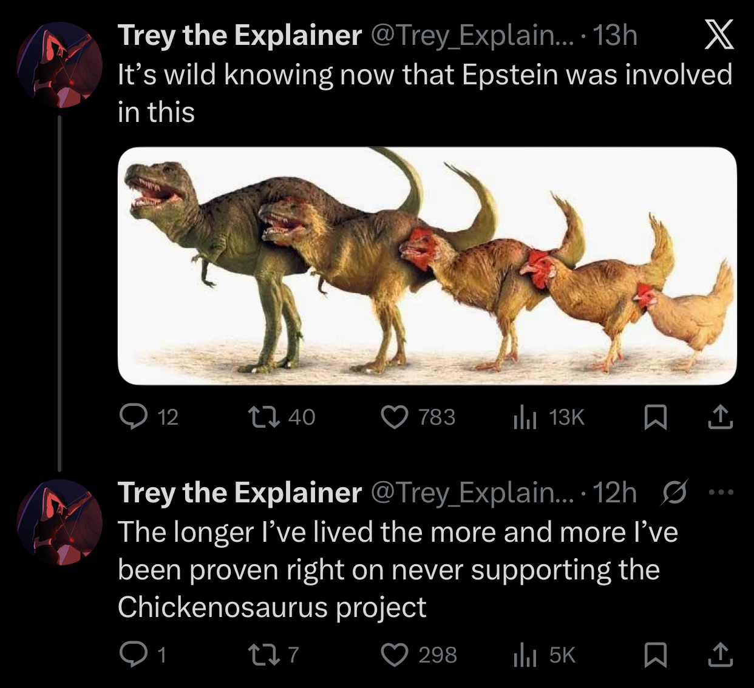
Task: Share the Chickenosaurus project tweet
Action: point(720,655)
